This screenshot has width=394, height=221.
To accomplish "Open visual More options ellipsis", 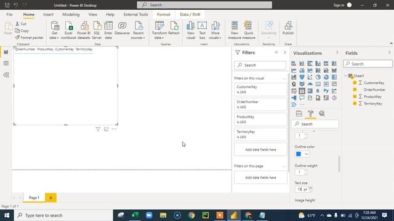I will (115, 129).
